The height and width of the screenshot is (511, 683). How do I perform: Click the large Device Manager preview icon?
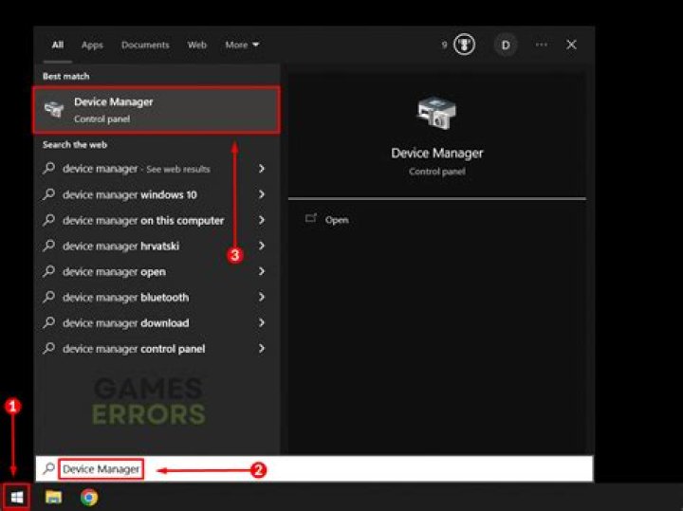pyautogui.click(x=436, y=113)
